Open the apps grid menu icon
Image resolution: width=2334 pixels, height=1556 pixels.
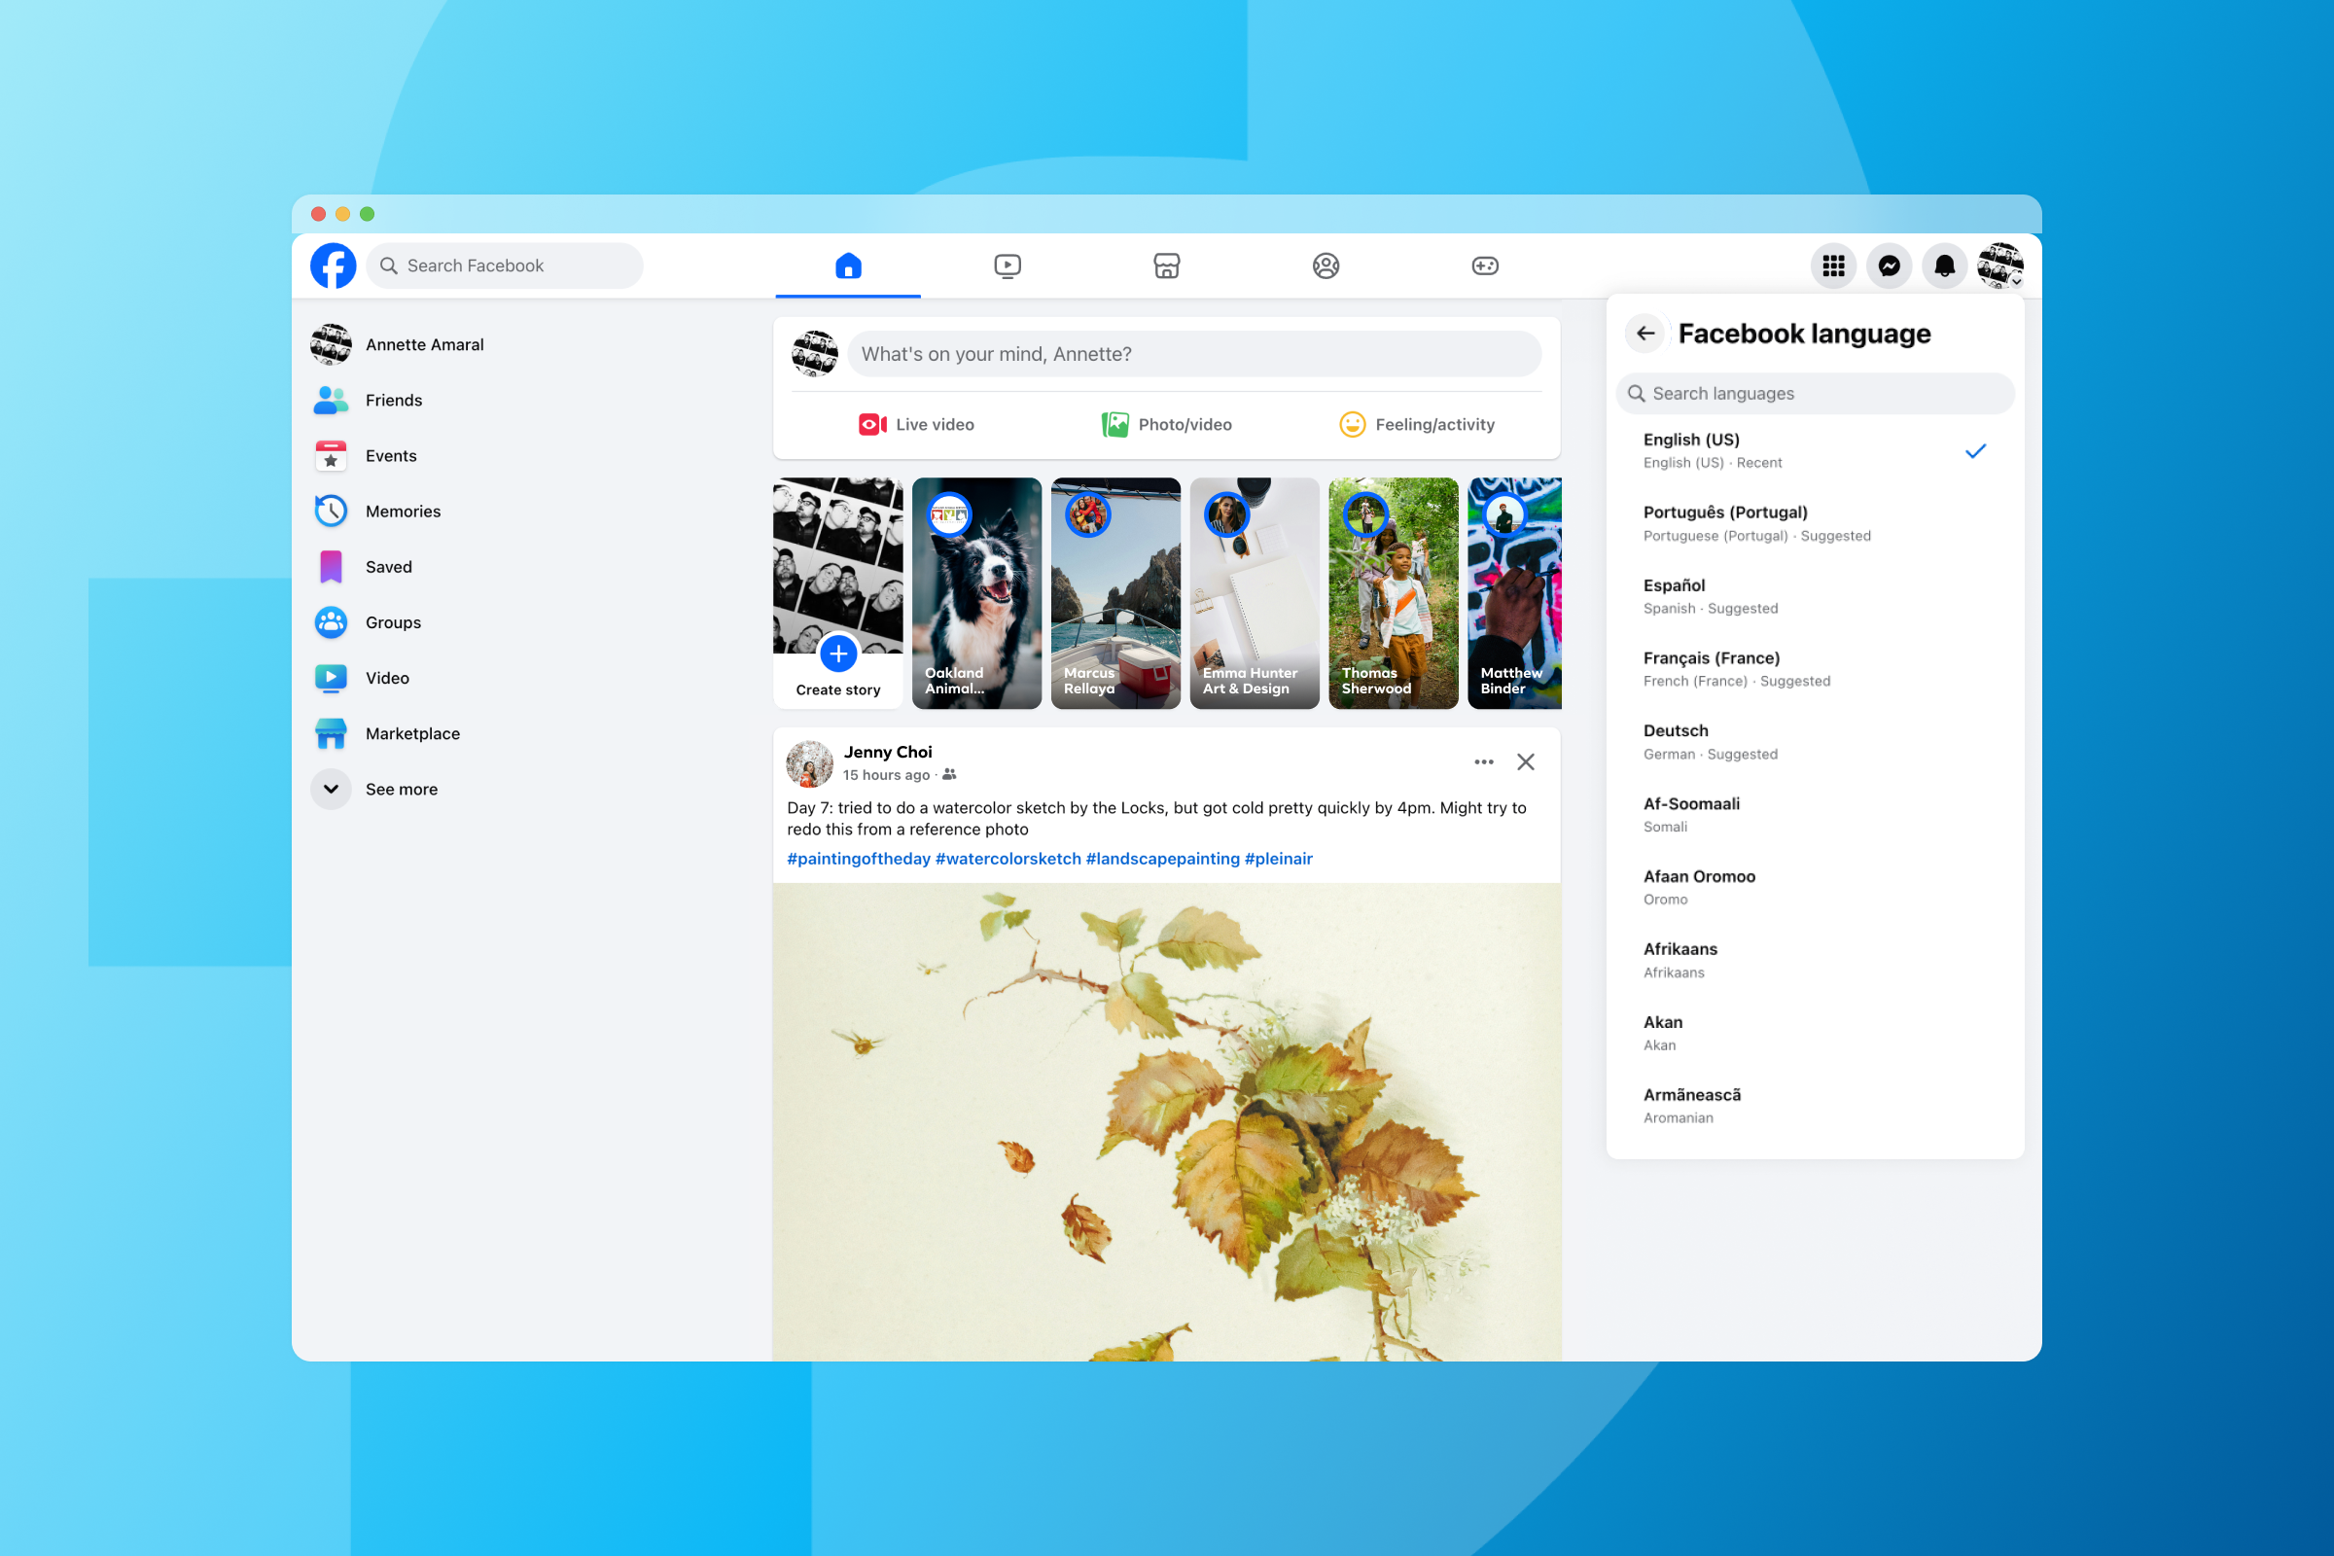coord(1833,265)
